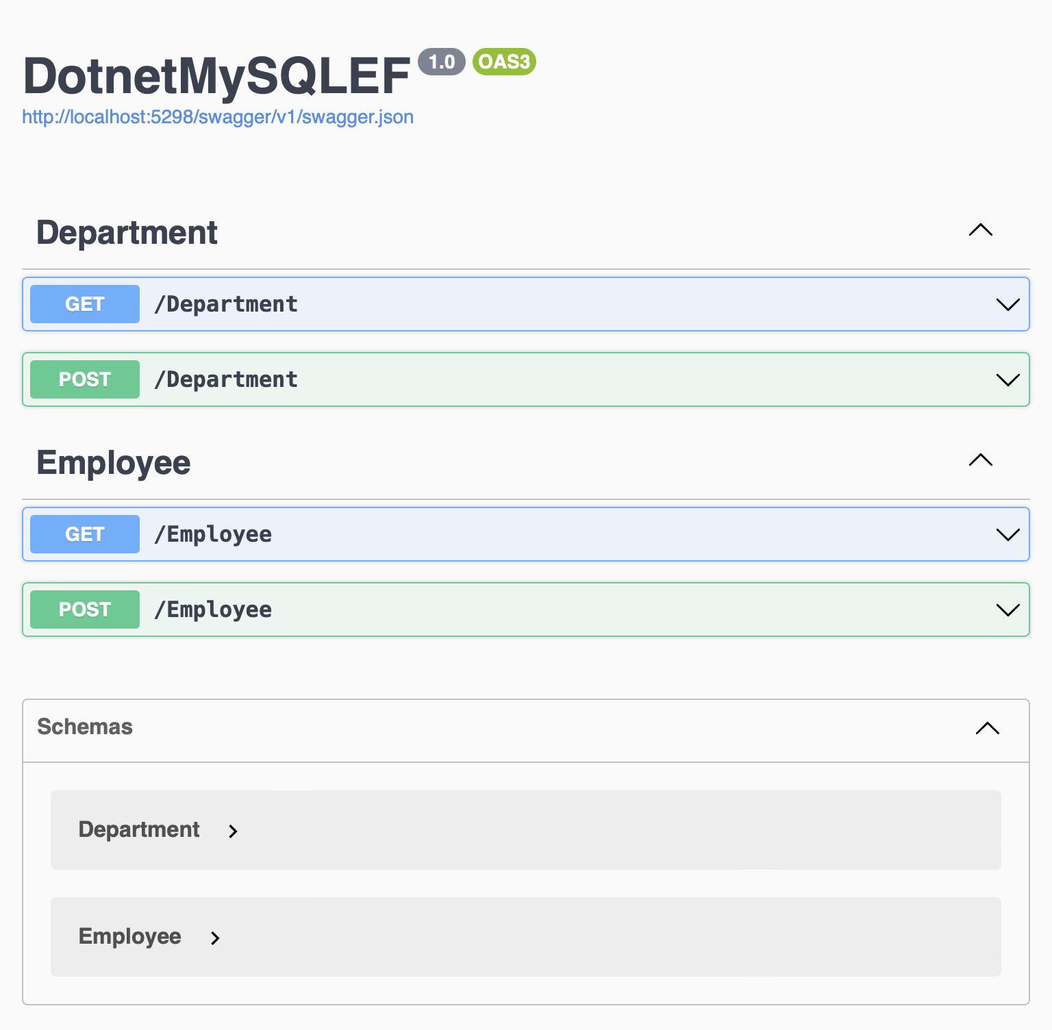
Task: Collapse the Schemas panel with its arrow
Action: [x=987, y=728]
